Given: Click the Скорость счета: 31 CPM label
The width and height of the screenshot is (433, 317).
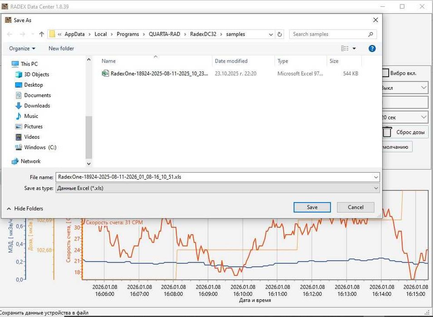Looking at the screenshot, I should point(114,222).
